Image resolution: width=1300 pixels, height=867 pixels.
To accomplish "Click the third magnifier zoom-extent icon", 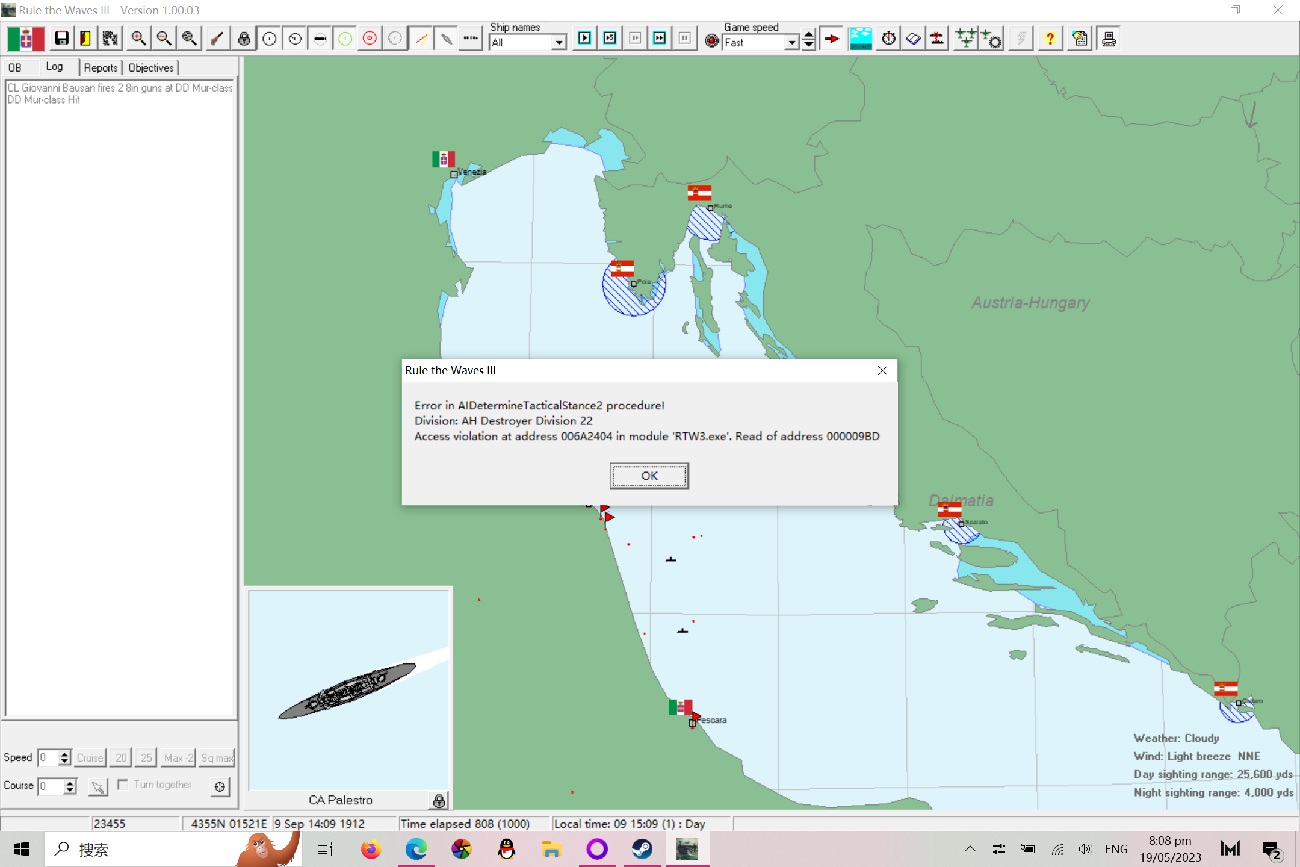I will (189, 39).
